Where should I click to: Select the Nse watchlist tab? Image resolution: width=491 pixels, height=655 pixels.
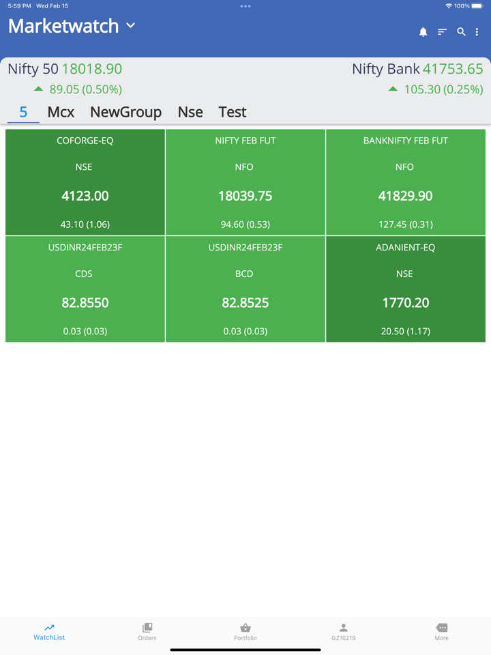[x=190, y=112]
